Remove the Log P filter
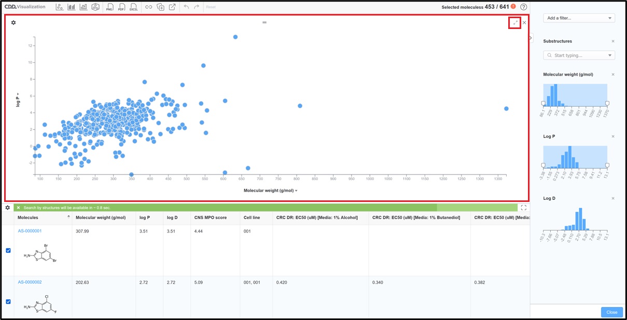 [613, 137]
